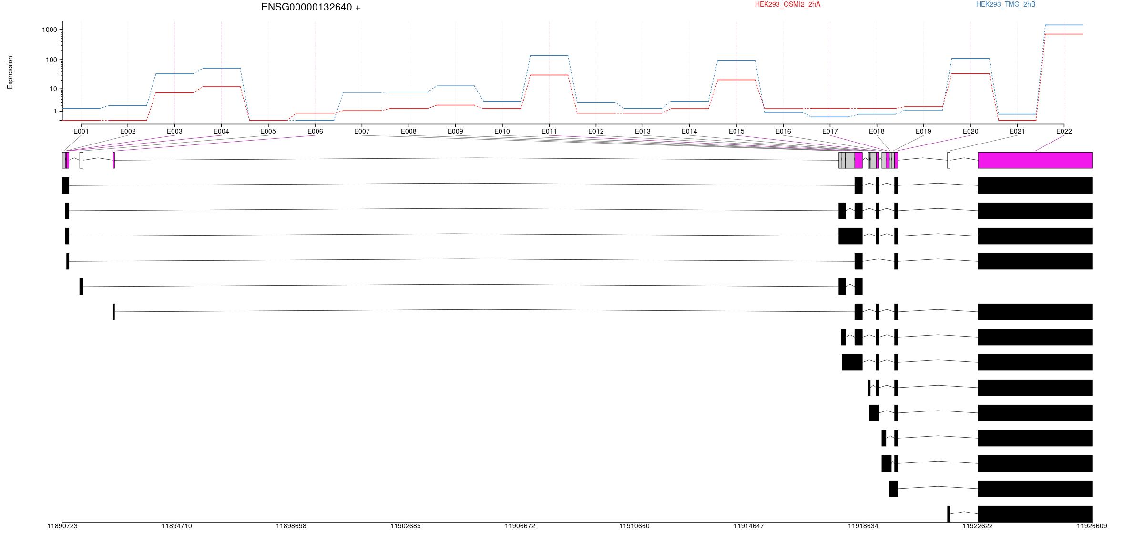Click y-axis tick value 10
The height and width of the screenshot is (534, 1144).
click(x=53, y=89)
